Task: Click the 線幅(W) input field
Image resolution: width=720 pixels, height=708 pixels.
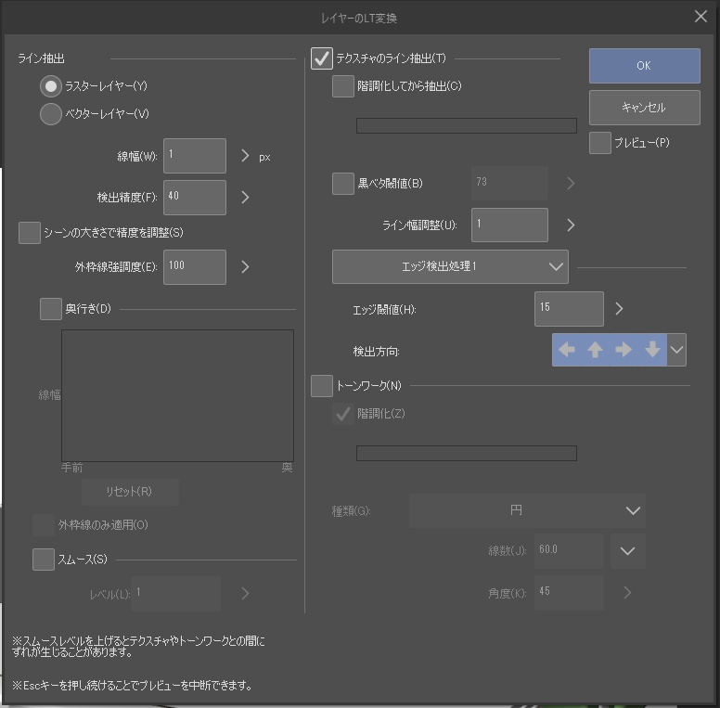Action: point(195,156)
